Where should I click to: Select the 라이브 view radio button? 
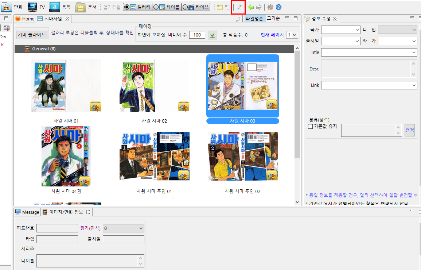pyautogui.click(x=185, y=7)
